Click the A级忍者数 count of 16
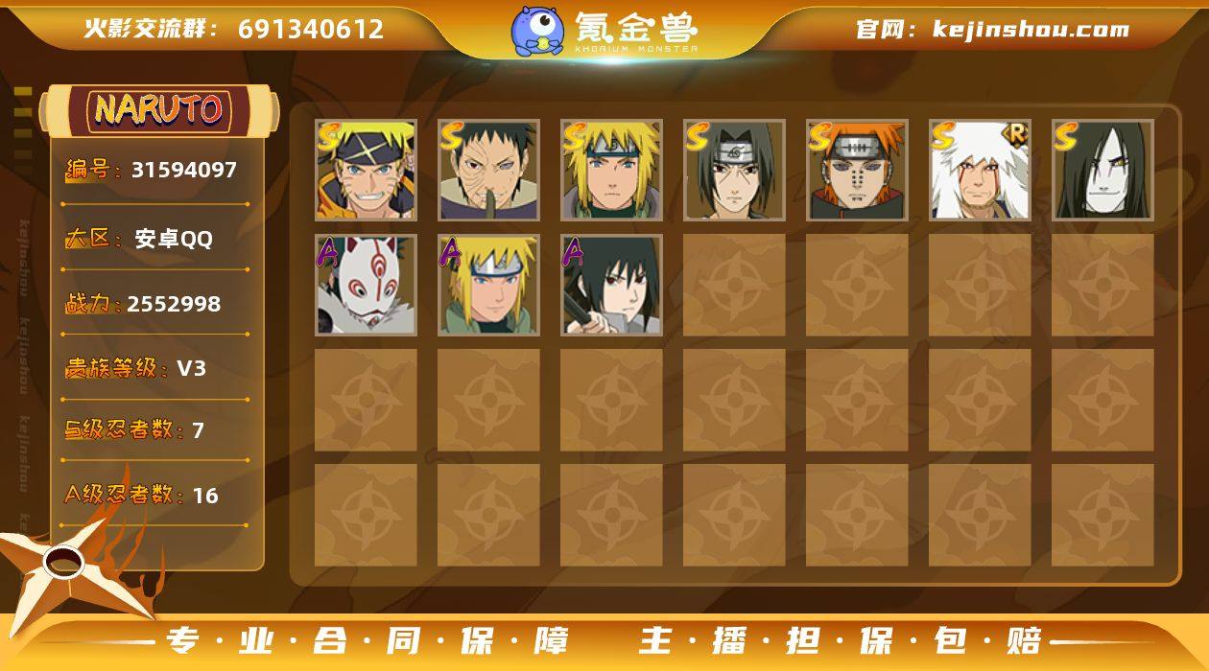Viewport: 1209px width, 671px height. 205,496
